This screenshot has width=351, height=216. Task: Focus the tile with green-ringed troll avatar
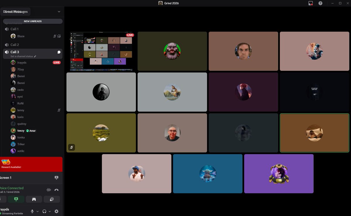172,51
